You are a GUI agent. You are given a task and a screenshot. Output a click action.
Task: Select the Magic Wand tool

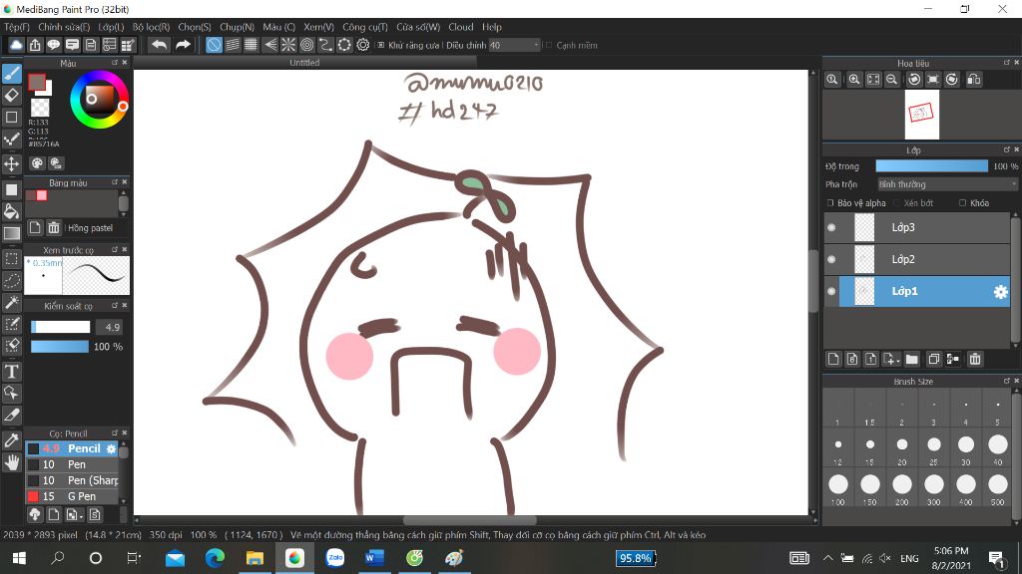[x=12, y=303]
